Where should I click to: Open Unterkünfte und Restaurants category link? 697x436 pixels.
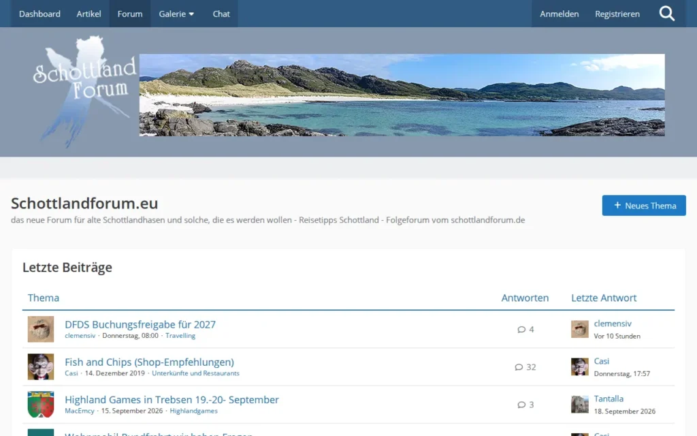195,373
